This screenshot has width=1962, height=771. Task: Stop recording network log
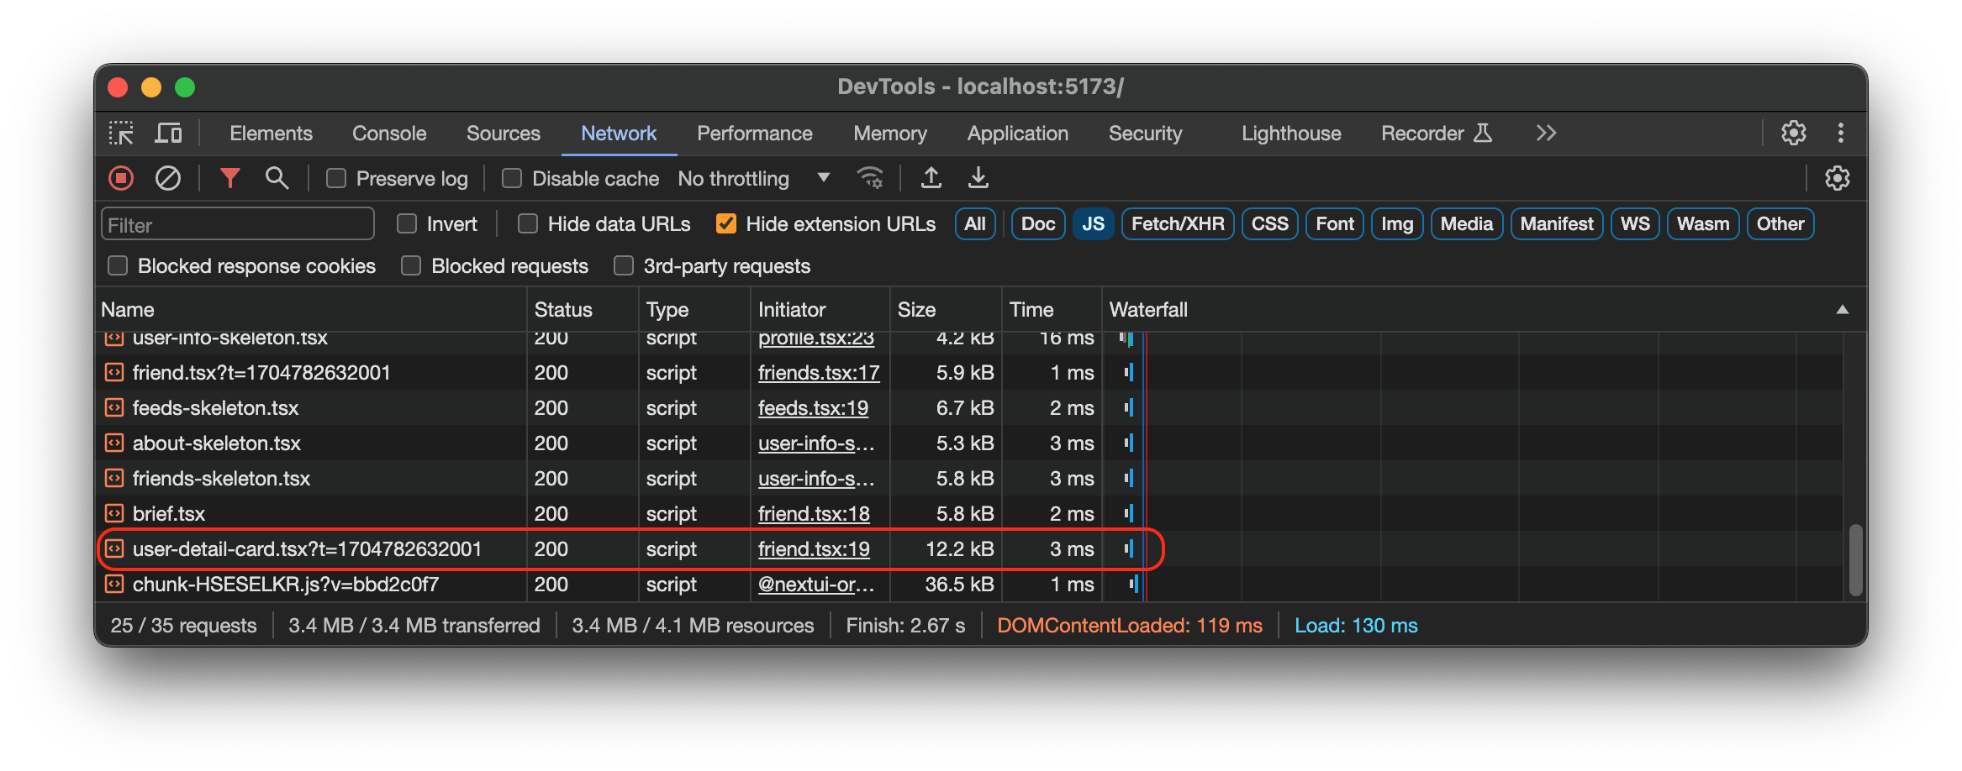click(120, 178)
